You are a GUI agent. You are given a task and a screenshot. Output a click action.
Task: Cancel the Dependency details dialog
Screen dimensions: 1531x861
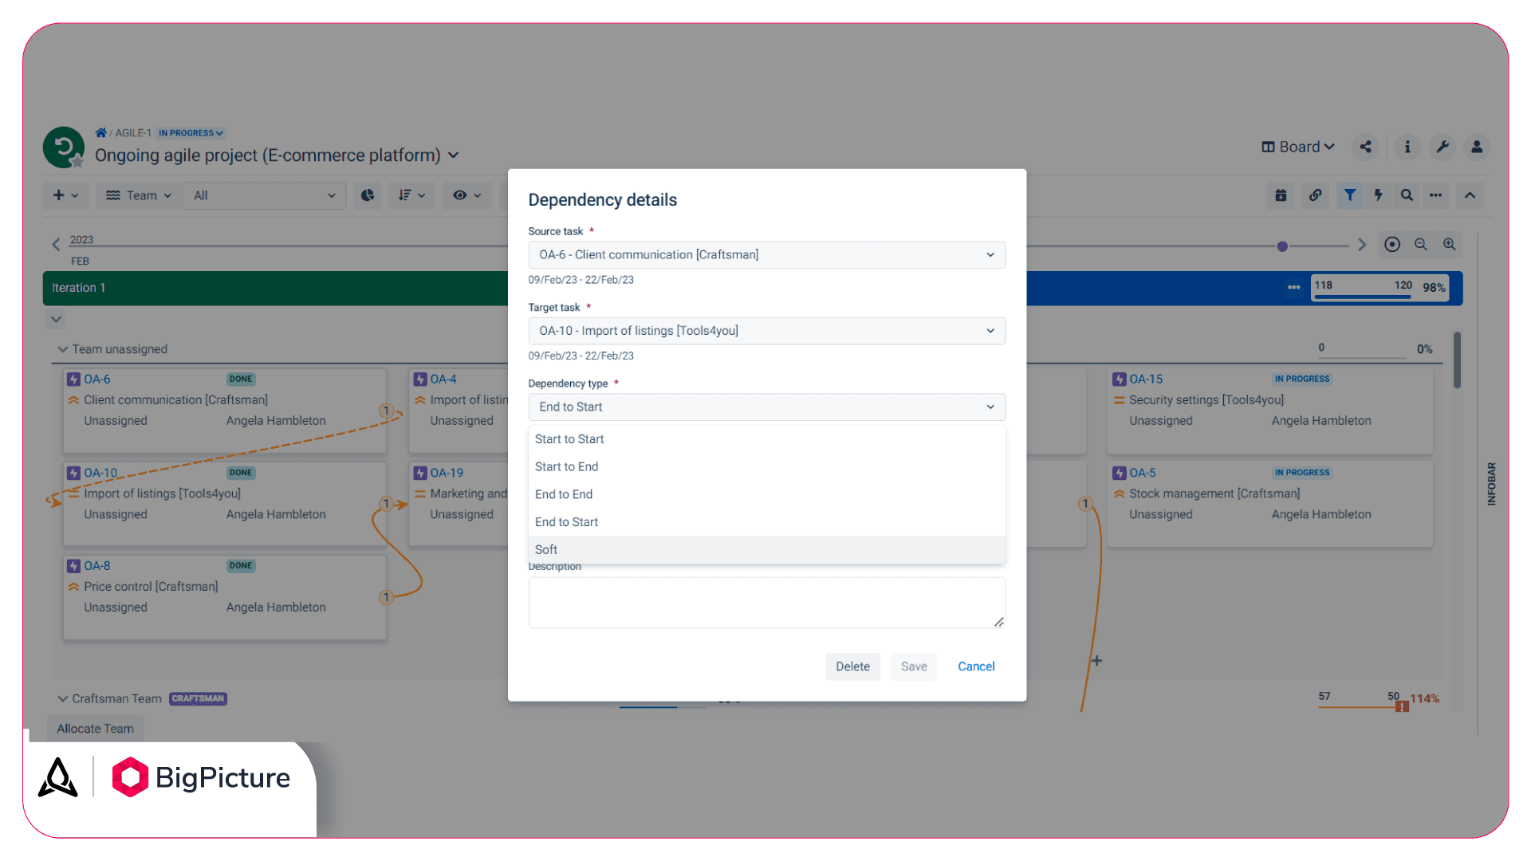[976, 666]
